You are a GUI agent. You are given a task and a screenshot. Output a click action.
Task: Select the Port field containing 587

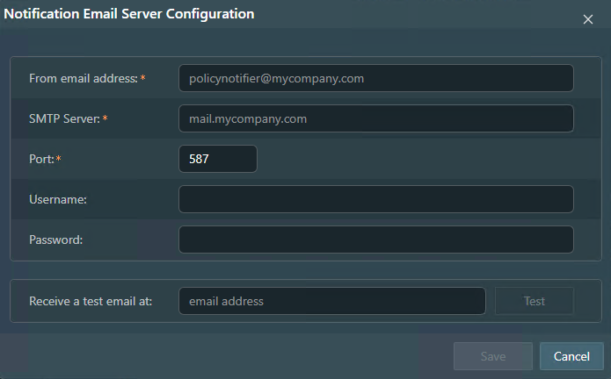pos(217,159)
